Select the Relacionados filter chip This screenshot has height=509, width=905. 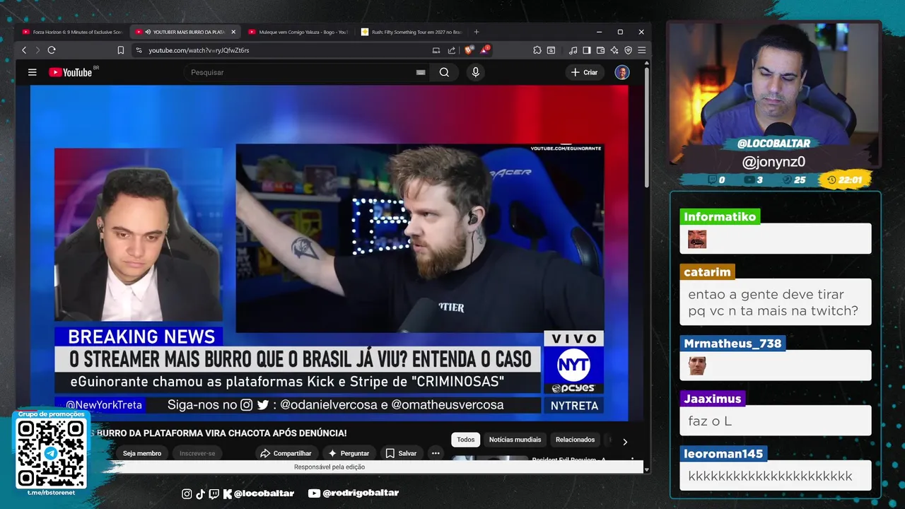575,440
